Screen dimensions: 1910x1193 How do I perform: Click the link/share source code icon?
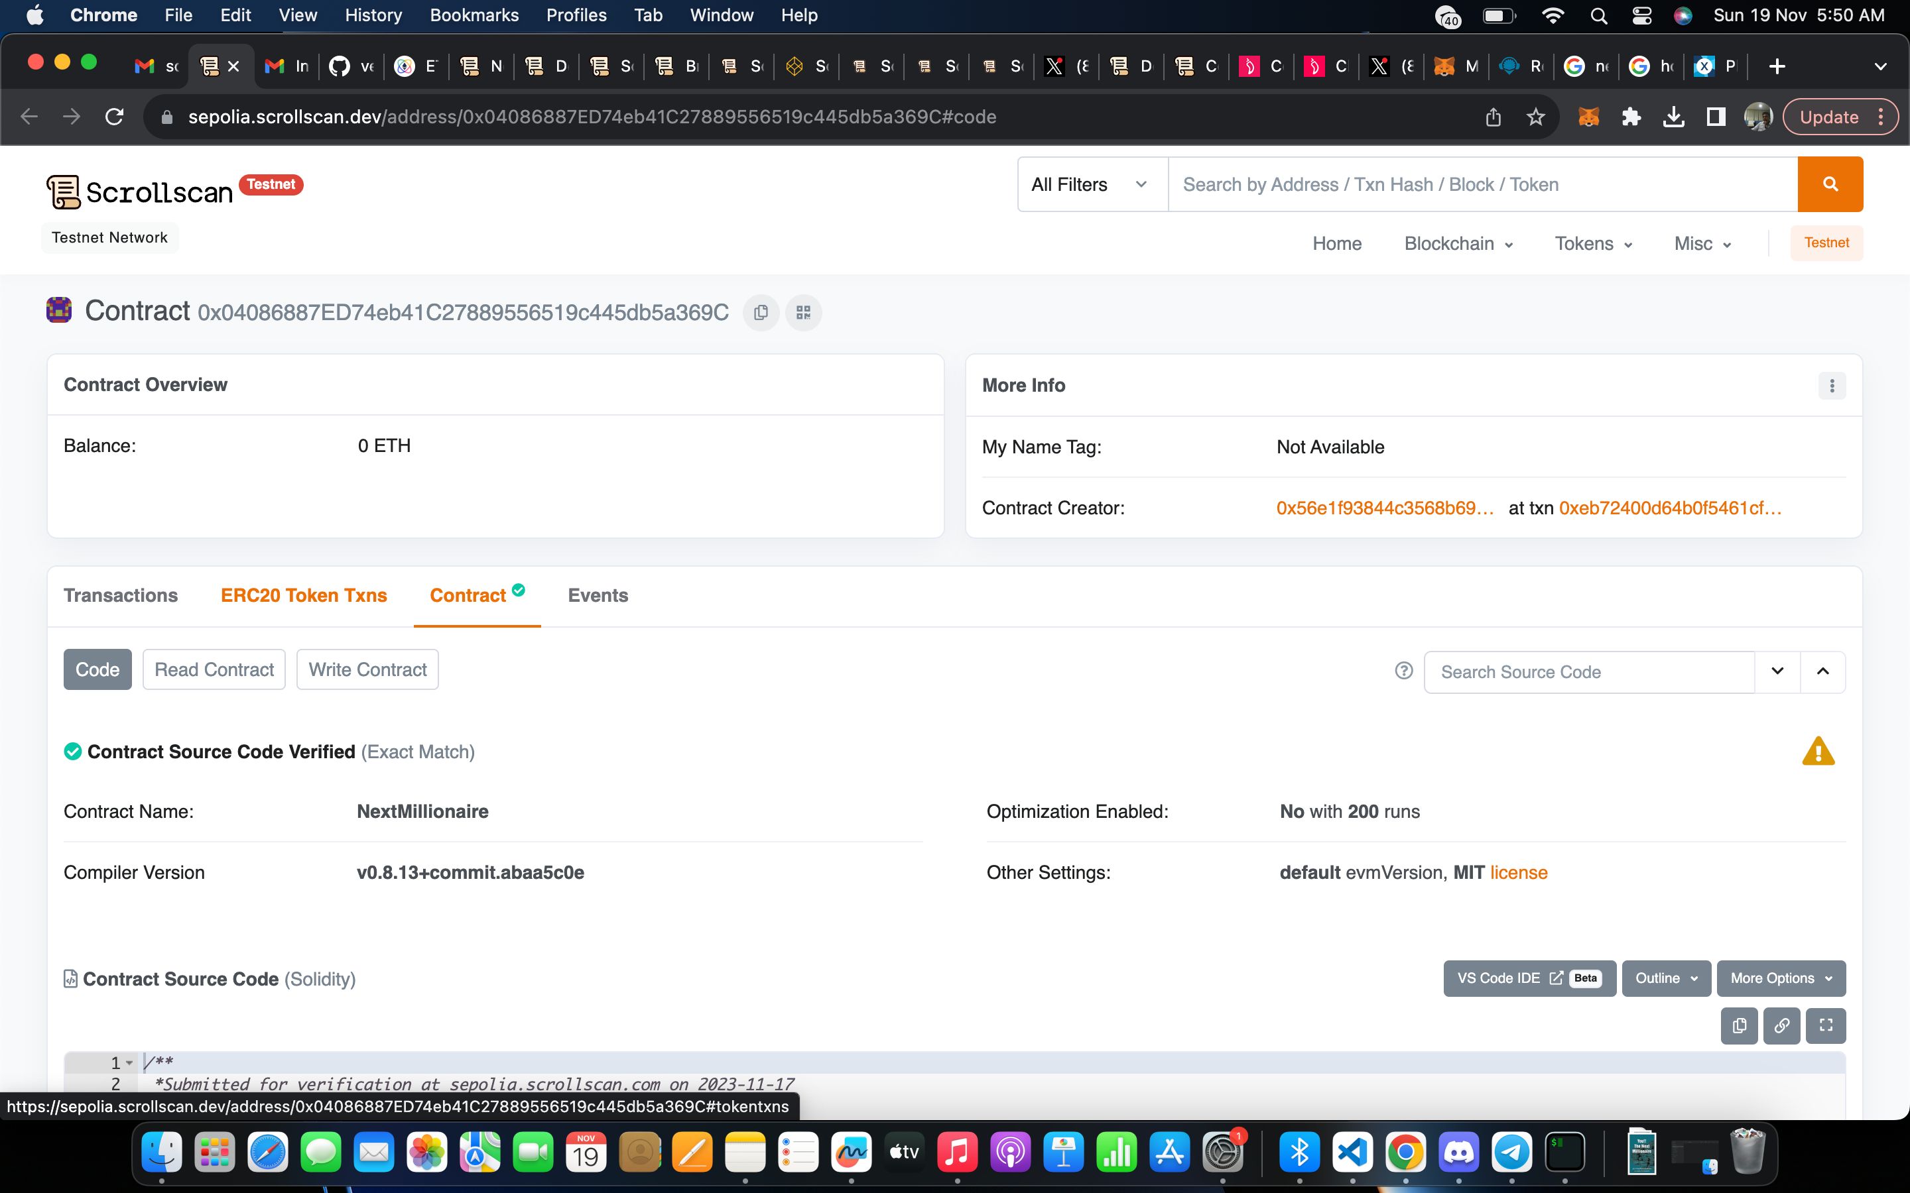(1782, 1025)
